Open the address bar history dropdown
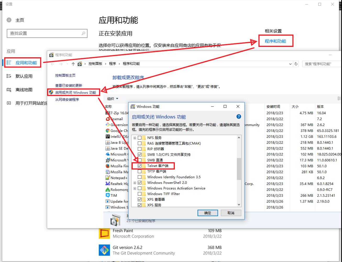Screen dimensions: 342x262 pos(290,64)
